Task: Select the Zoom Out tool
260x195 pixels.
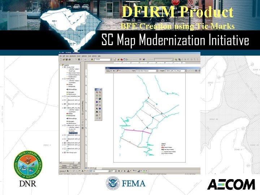Action: tap(100, 92)
